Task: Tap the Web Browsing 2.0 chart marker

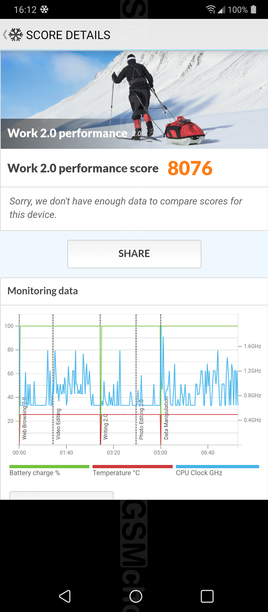Action: click(x=24, y=419)
